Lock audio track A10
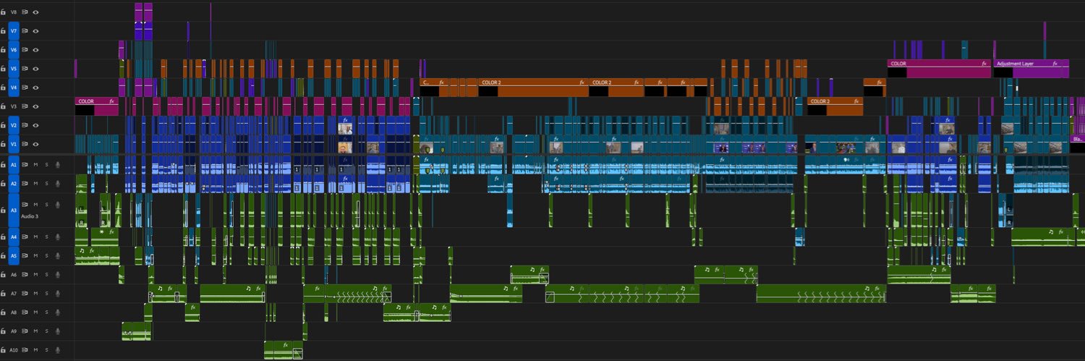 4,350
